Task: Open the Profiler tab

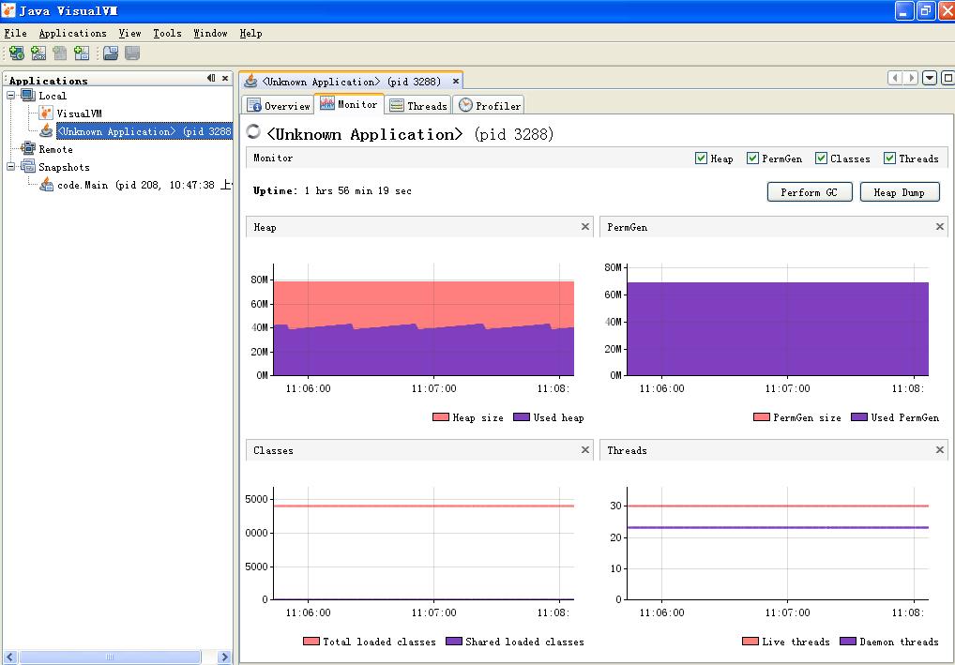Action: 489,105
